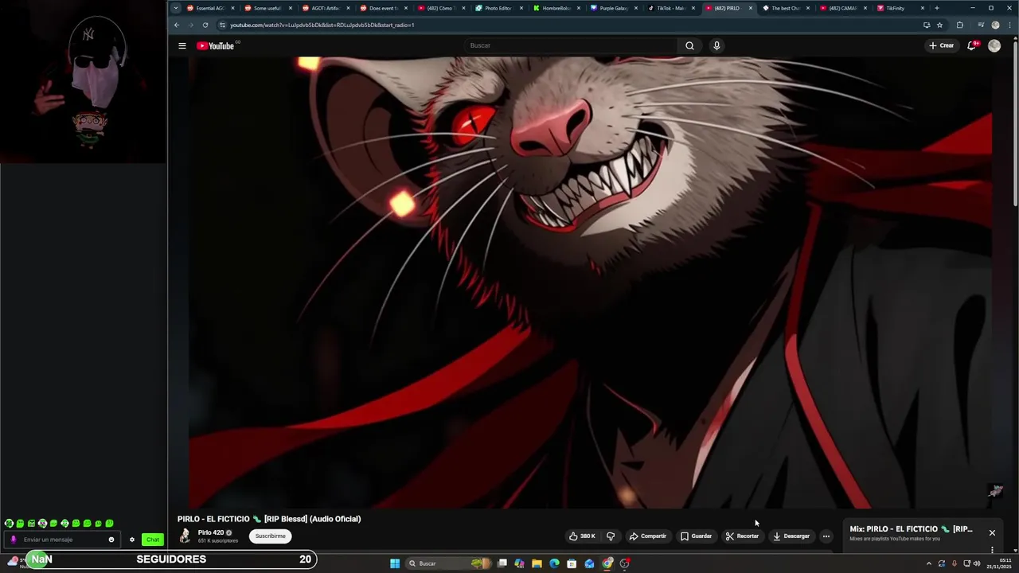Click the Suscribirme button

pyautogui.click(x=271, y=536)
